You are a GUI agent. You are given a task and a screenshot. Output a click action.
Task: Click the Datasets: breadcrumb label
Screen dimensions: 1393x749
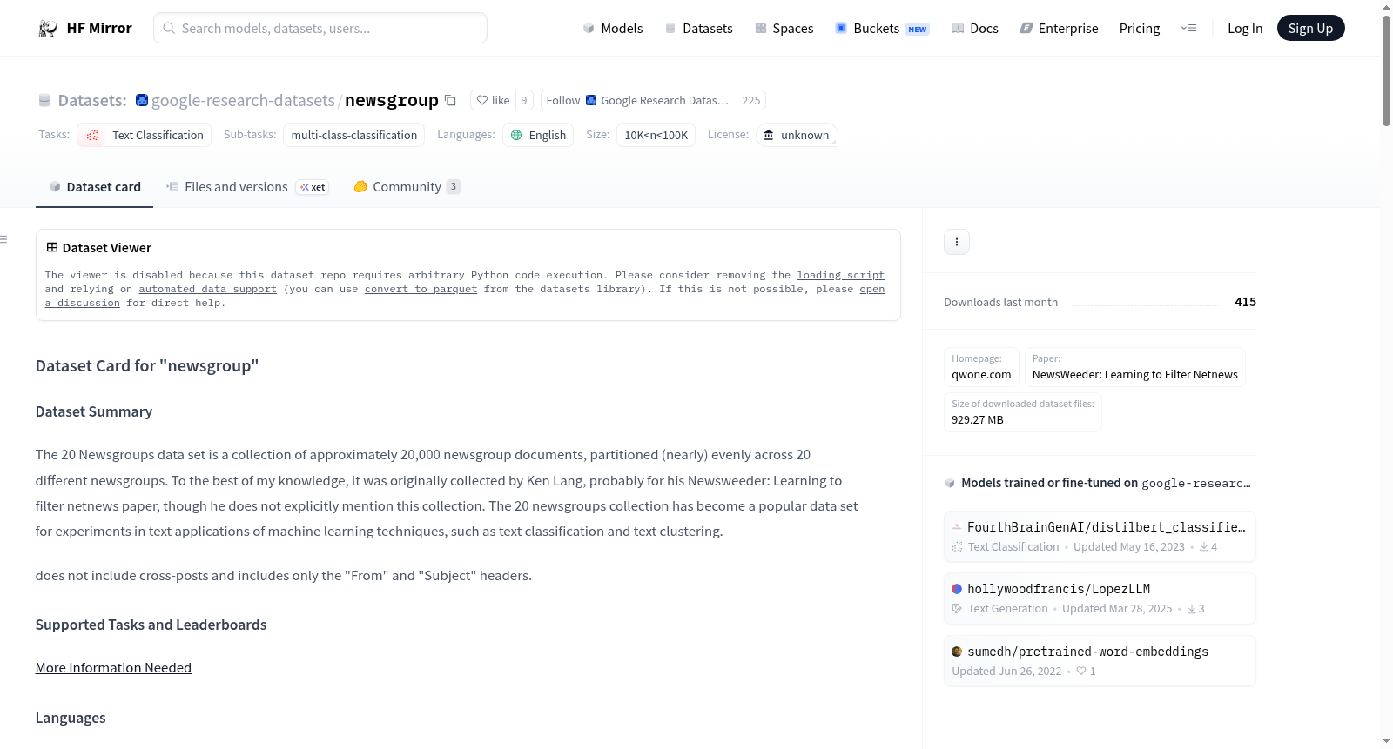[x=92, y=101]
